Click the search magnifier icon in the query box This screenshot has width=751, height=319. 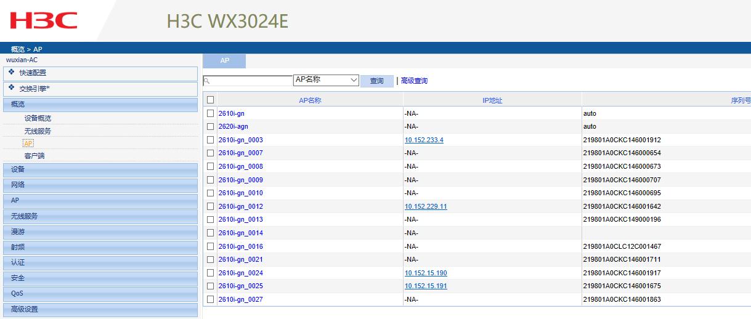click(207, 81)
